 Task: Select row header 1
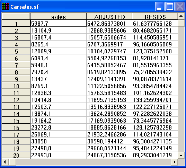16,23
